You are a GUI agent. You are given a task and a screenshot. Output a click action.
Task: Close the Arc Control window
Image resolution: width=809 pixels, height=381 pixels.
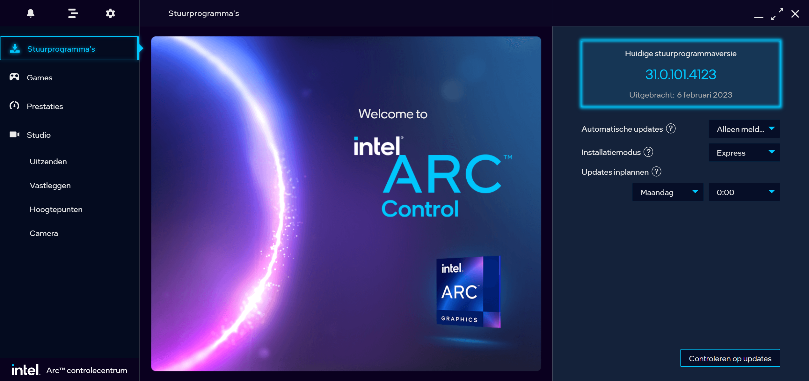795,14
